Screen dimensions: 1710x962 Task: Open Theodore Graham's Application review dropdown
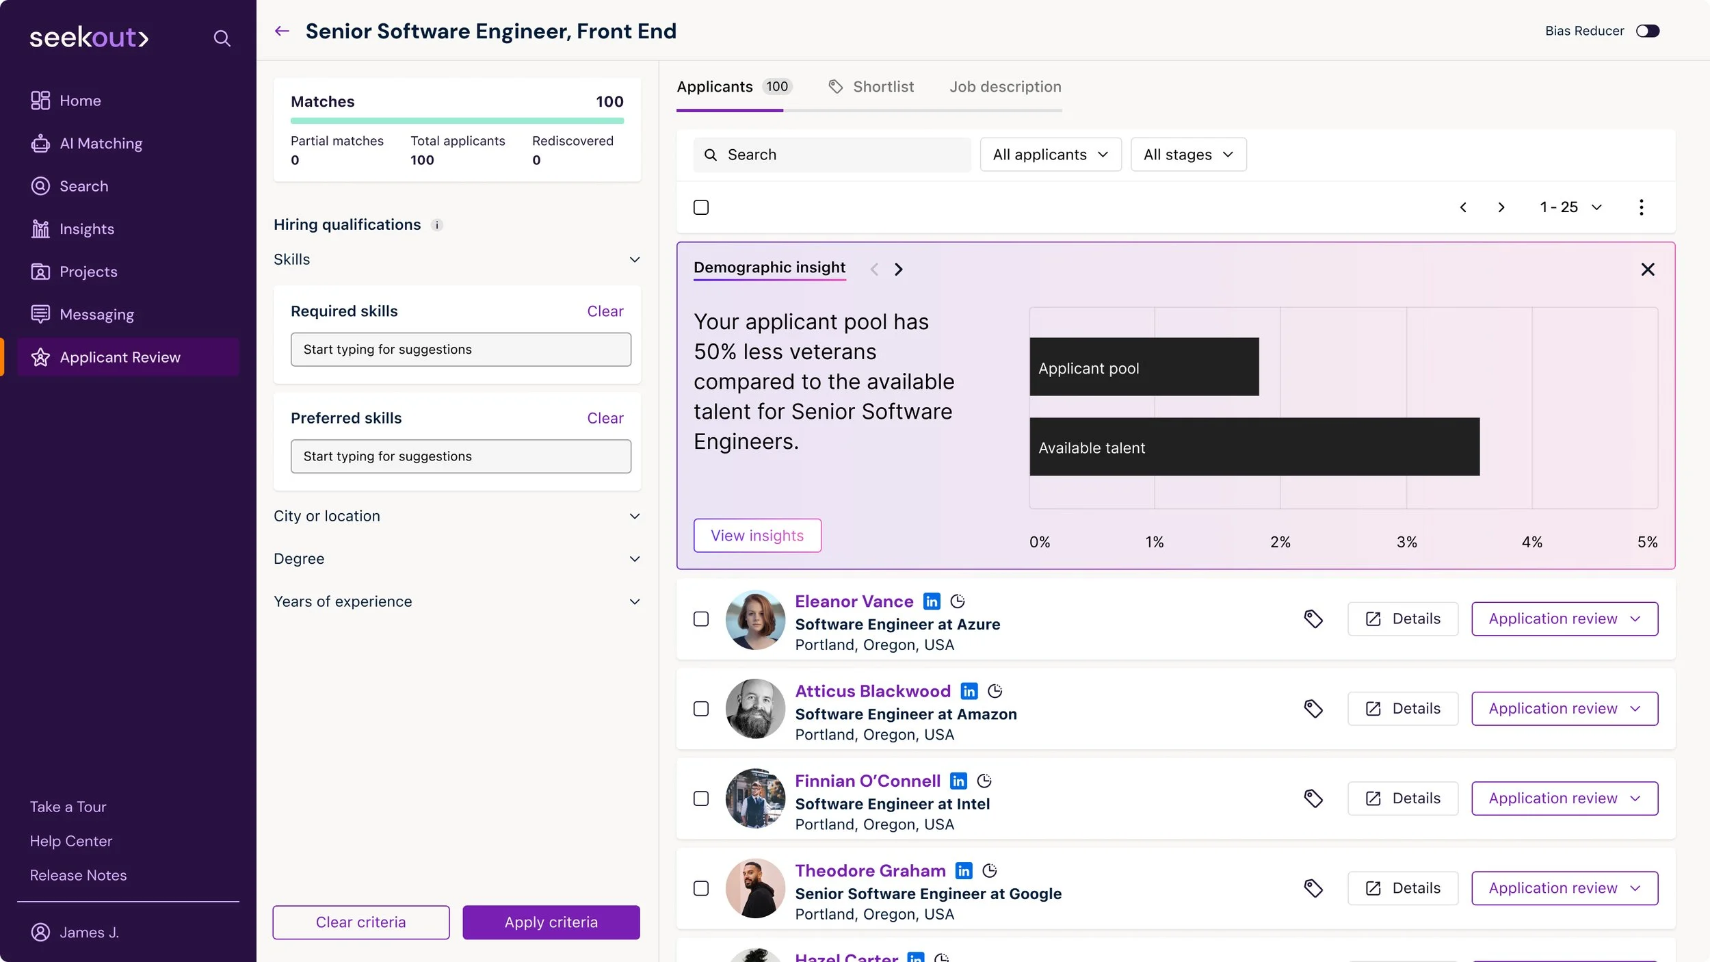coord(1564,888)
